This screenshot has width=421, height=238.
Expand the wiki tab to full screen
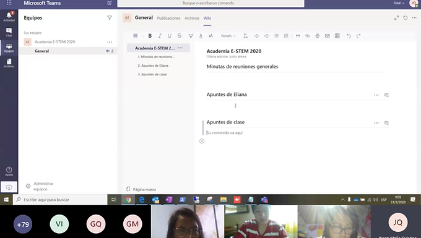(x=396, y=18)
